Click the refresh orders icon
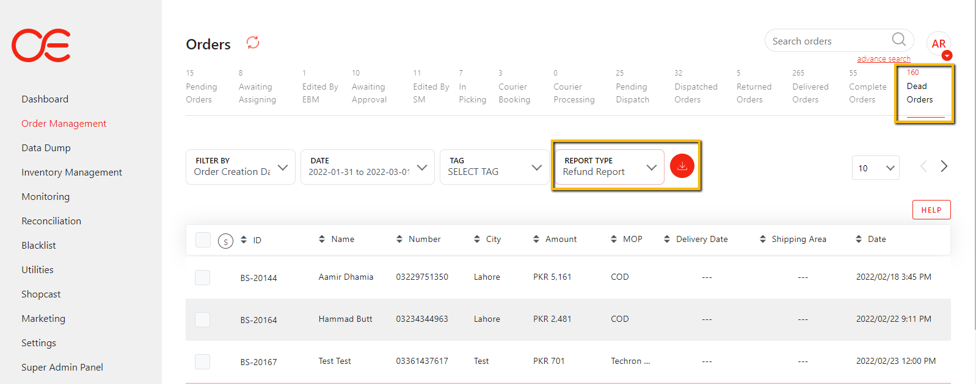The image size is (976, 384). (253, 43)
